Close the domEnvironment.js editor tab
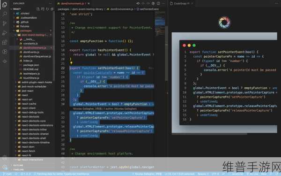Image resolution: width=281 pixels, height=176 pixels. 89,3
